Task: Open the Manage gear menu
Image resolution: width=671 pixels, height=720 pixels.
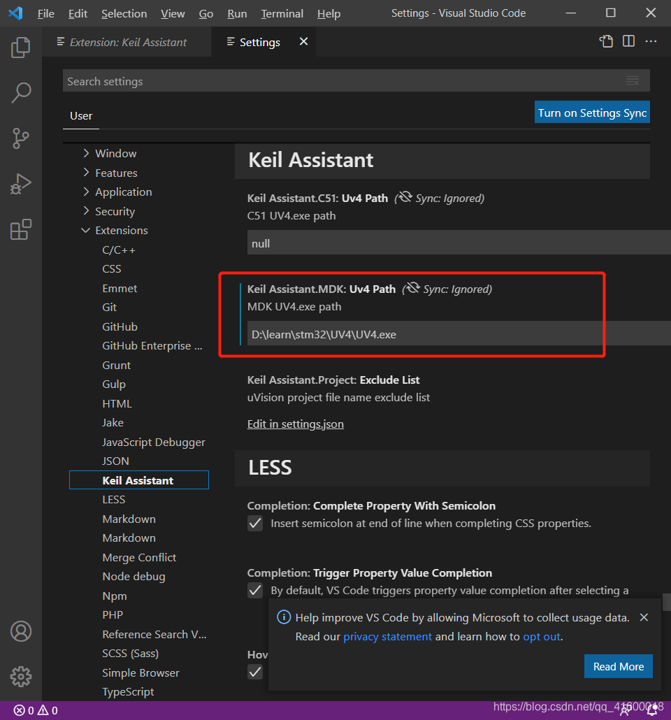Action: click(21, 677)
